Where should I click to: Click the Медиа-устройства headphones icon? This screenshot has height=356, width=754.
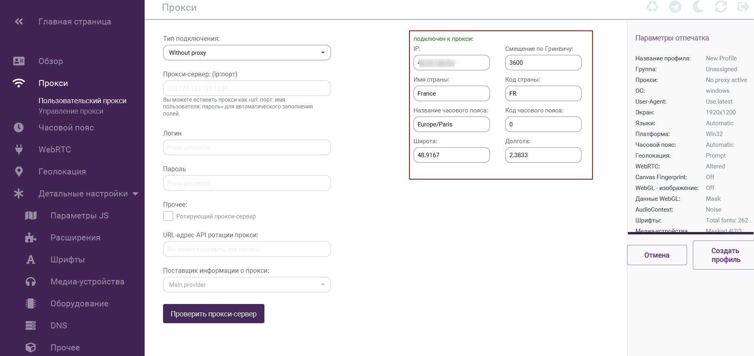[x=31, y=282]
